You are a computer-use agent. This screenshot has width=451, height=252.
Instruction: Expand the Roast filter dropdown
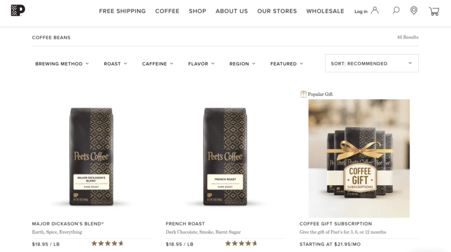click(116, 64)
